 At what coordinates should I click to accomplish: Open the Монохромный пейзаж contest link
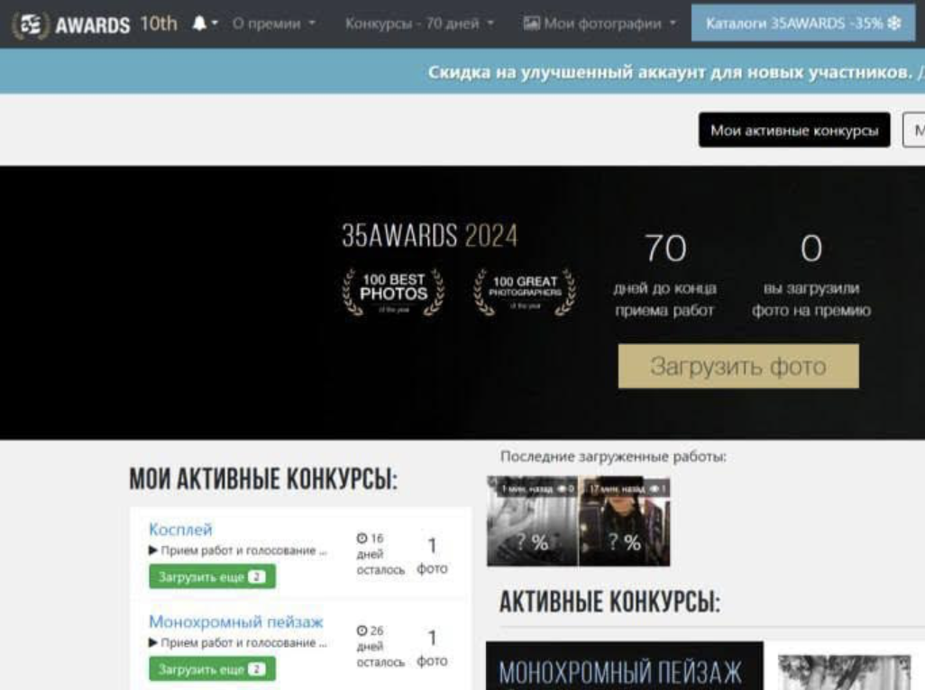click(x=236, y=622)
